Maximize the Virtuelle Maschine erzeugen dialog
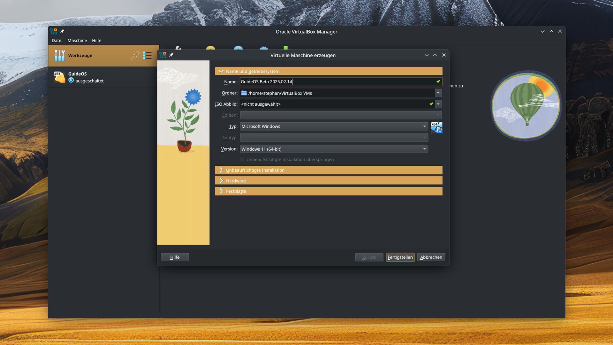This screenshot has height=345, width=613. point(435,55)
